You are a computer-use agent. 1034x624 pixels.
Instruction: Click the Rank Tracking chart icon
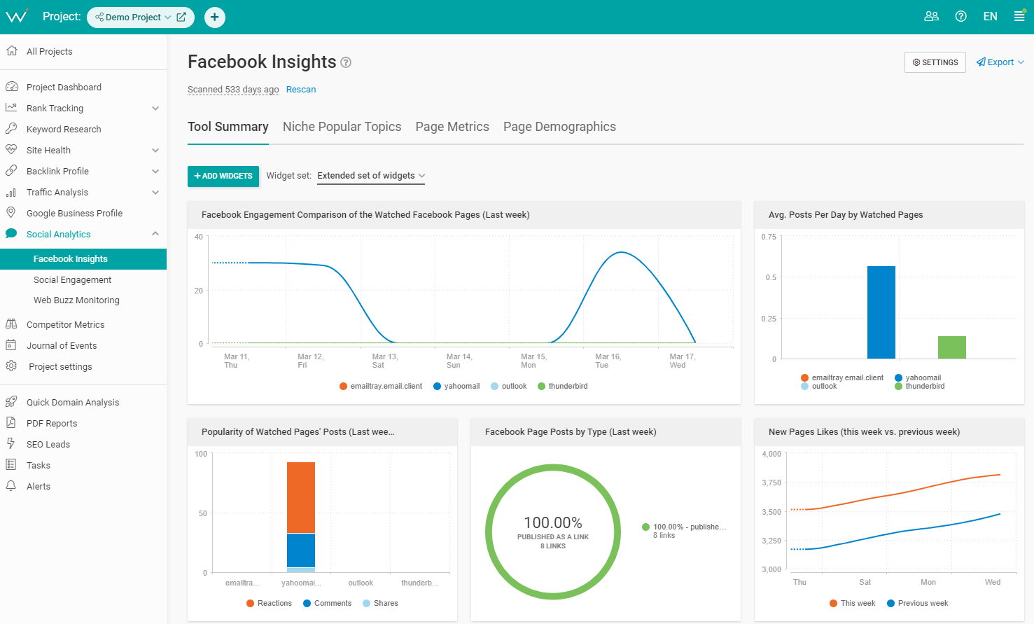click(x=11, y=108)
